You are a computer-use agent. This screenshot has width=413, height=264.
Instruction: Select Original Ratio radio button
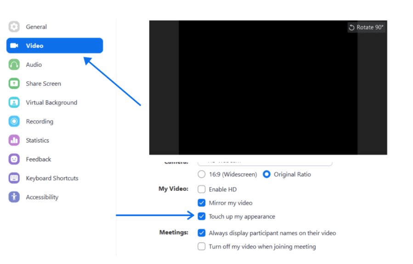coord(266,174)
